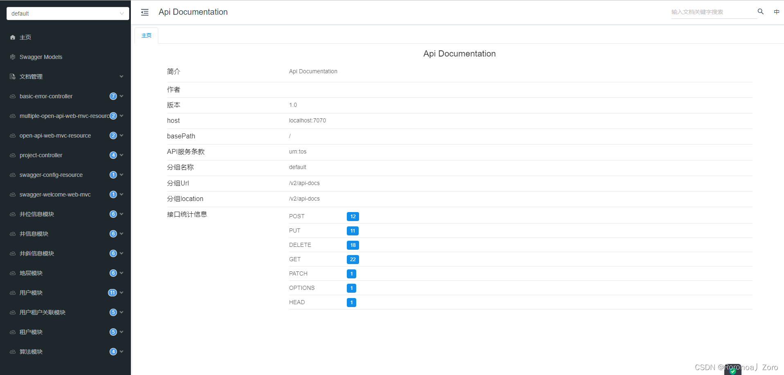Viewport: 784px width, 375px height.
Task: Select the 主页 tab
Action: (146, 36)
